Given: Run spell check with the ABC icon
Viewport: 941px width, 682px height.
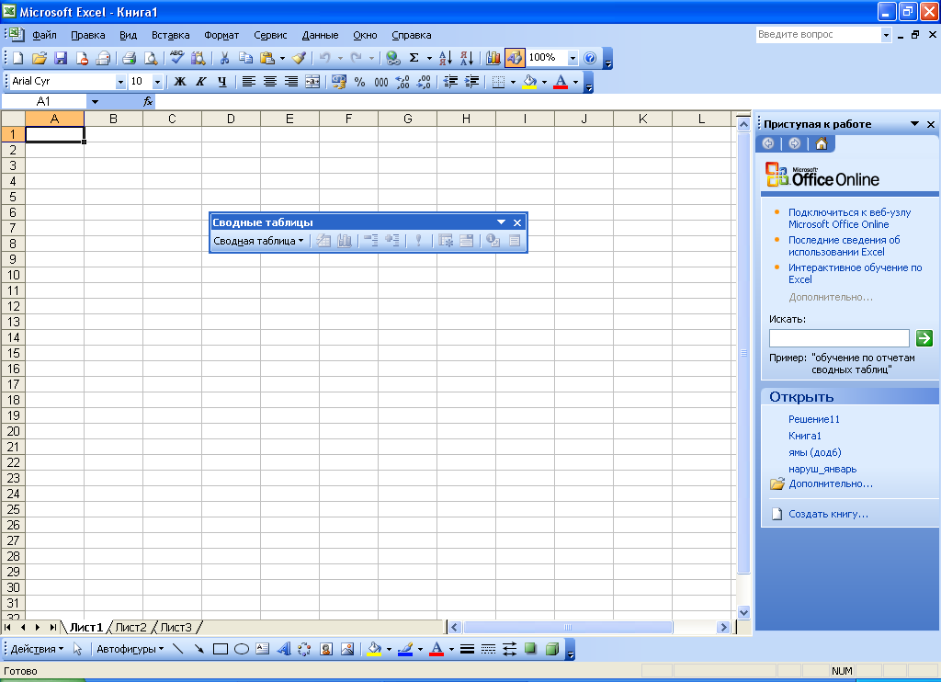Looking at the screenshot, I should coord(176,58).
